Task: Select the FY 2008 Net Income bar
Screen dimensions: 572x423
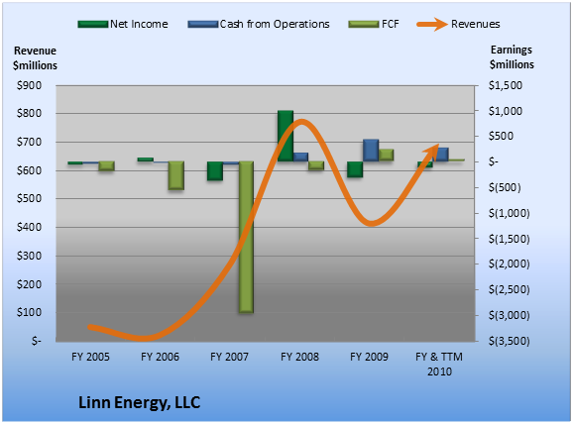Action: coord(286,136)
